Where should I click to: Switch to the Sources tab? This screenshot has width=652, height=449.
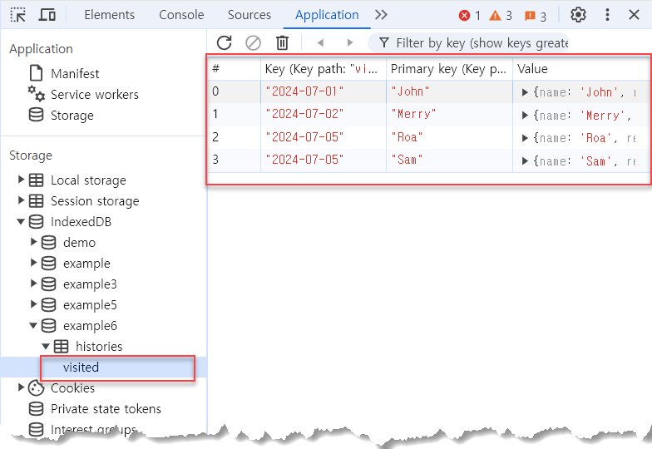[x=249, y=15]
